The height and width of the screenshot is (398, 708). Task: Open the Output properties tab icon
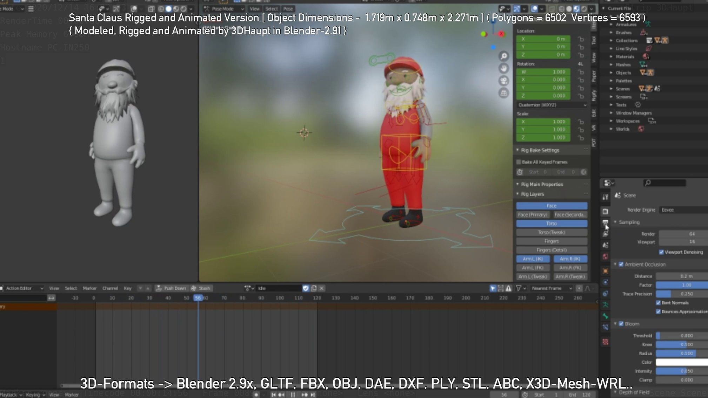tap(605, 222)
